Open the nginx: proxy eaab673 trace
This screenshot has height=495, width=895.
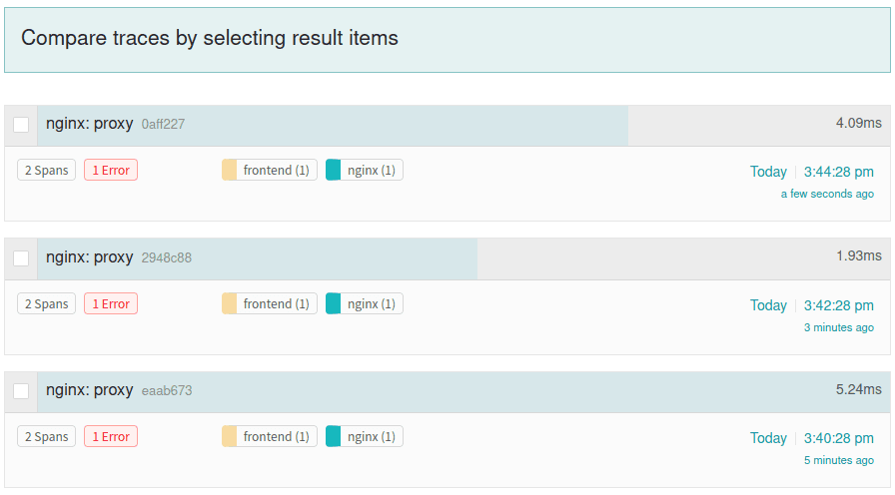click(x=90, y=390)
